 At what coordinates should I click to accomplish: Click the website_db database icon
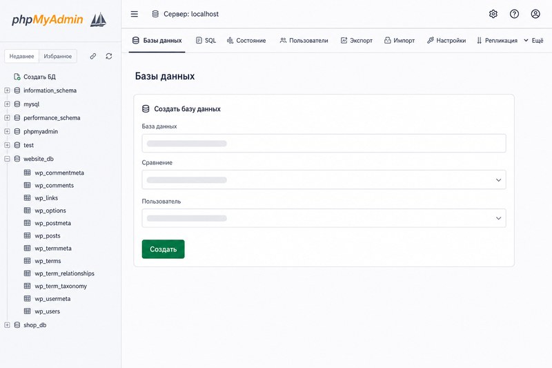pyautogui.click(x=17, y=159)
